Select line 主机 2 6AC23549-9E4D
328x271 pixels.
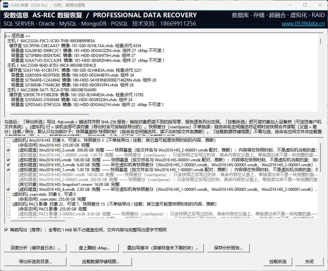coord(52,65)
